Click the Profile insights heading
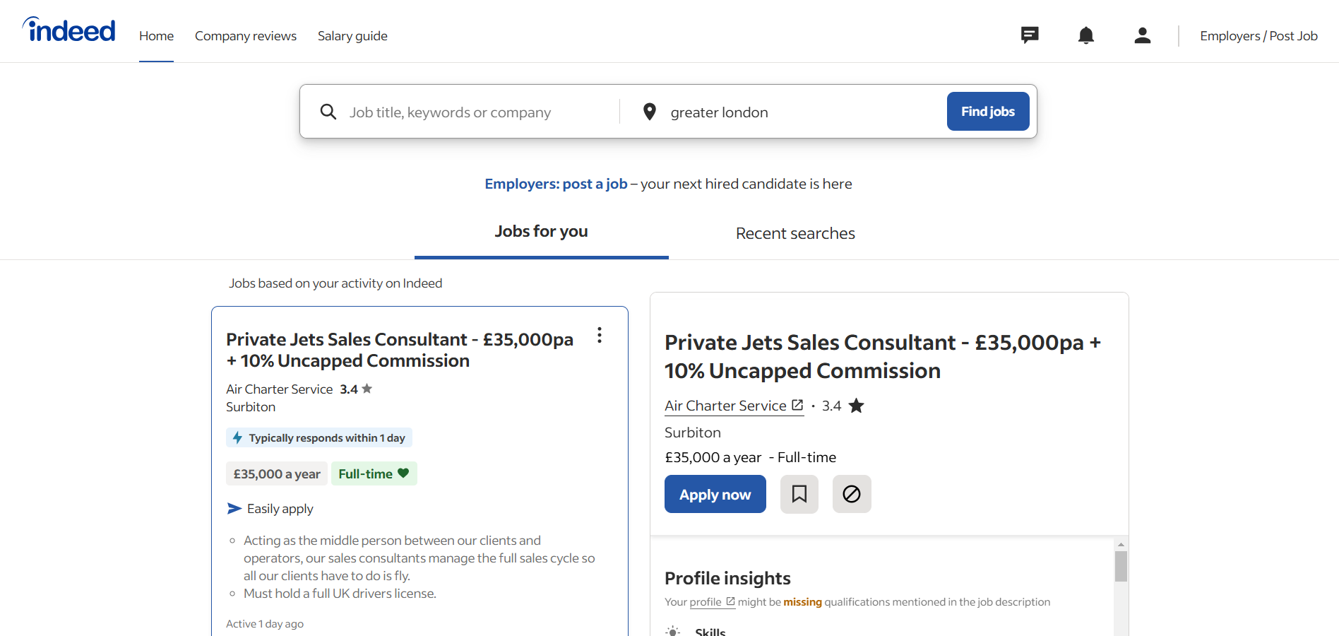1339x636 pixels. 727,578
